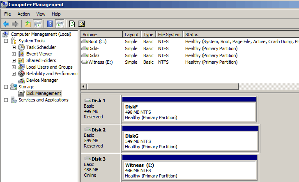Screen dimensions: 299x182
Task: Click the System Tools wrench icon
Action: click(x=13, y=41)
